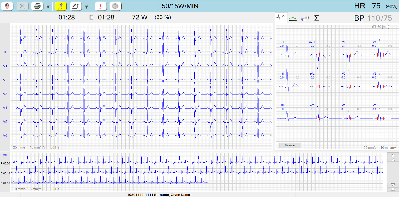
Task: Click the load ramp step icon
Action: (76, 6)
